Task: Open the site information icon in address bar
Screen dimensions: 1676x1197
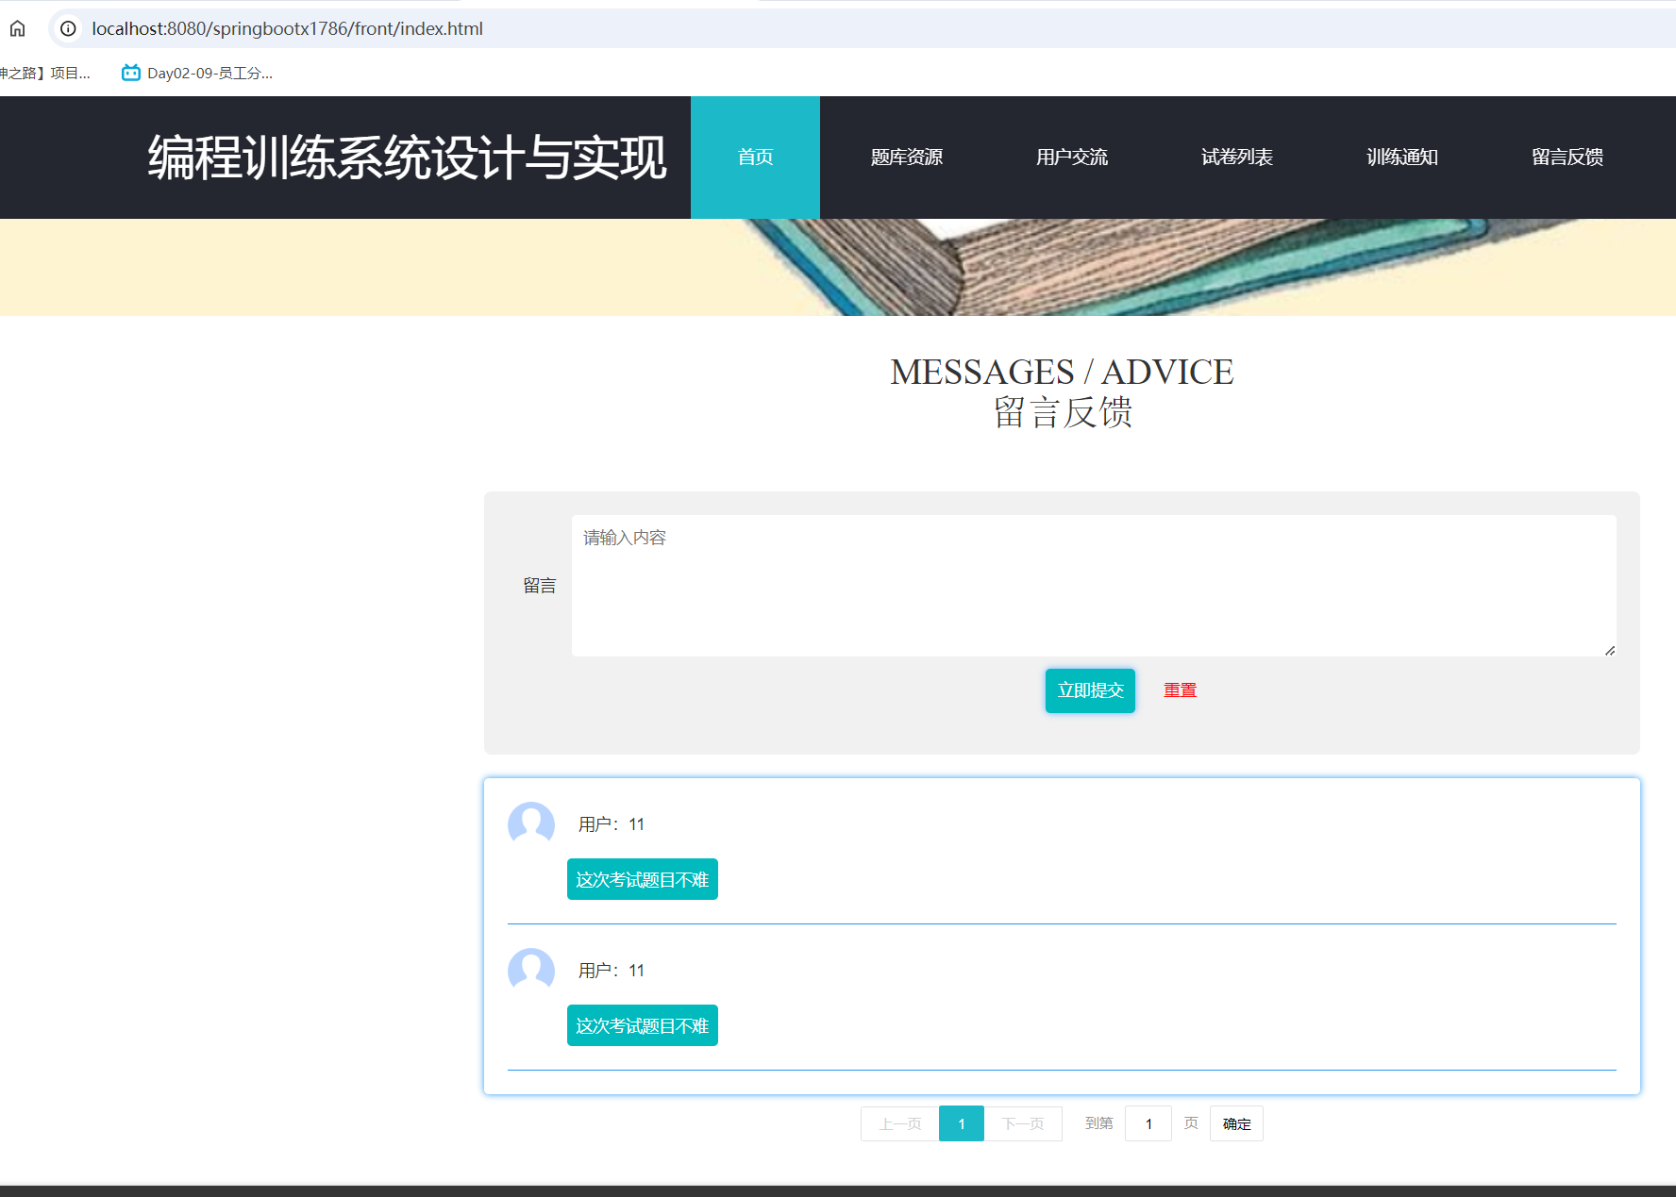Action: (68, 28)
